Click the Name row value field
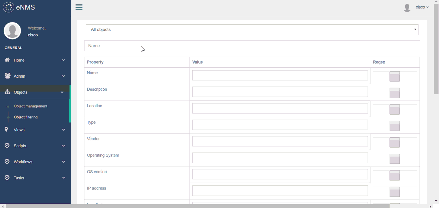439x208 pixels. click(280, 75)
